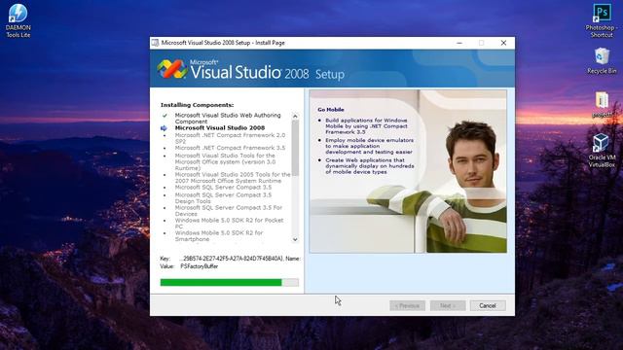
Task: Click 'Build applications for Windows Mobile' bullet
Action: pos(366,125)
